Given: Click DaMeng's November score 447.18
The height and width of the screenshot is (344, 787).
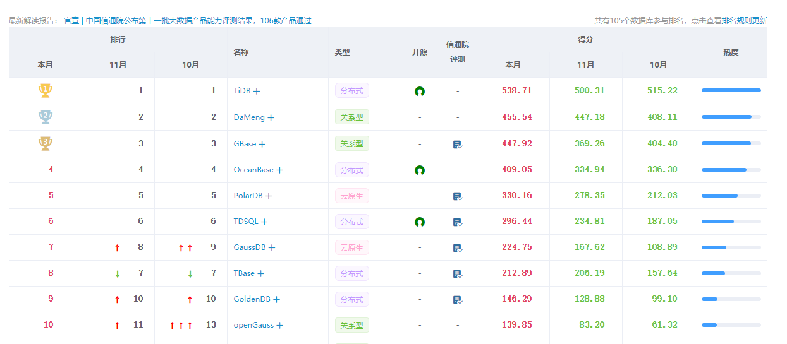Looking at the screenshot, I should pyautogui.click(x=590, y=117).
